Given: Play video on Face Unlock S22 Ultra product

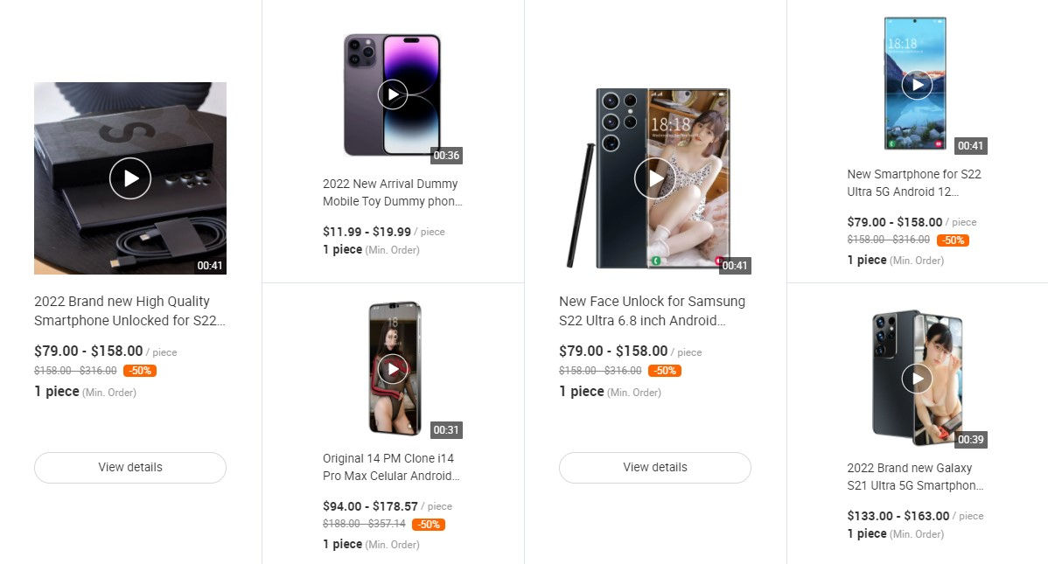Looking at the screenshot, I should pyautogui.click(x=655, y=178).
